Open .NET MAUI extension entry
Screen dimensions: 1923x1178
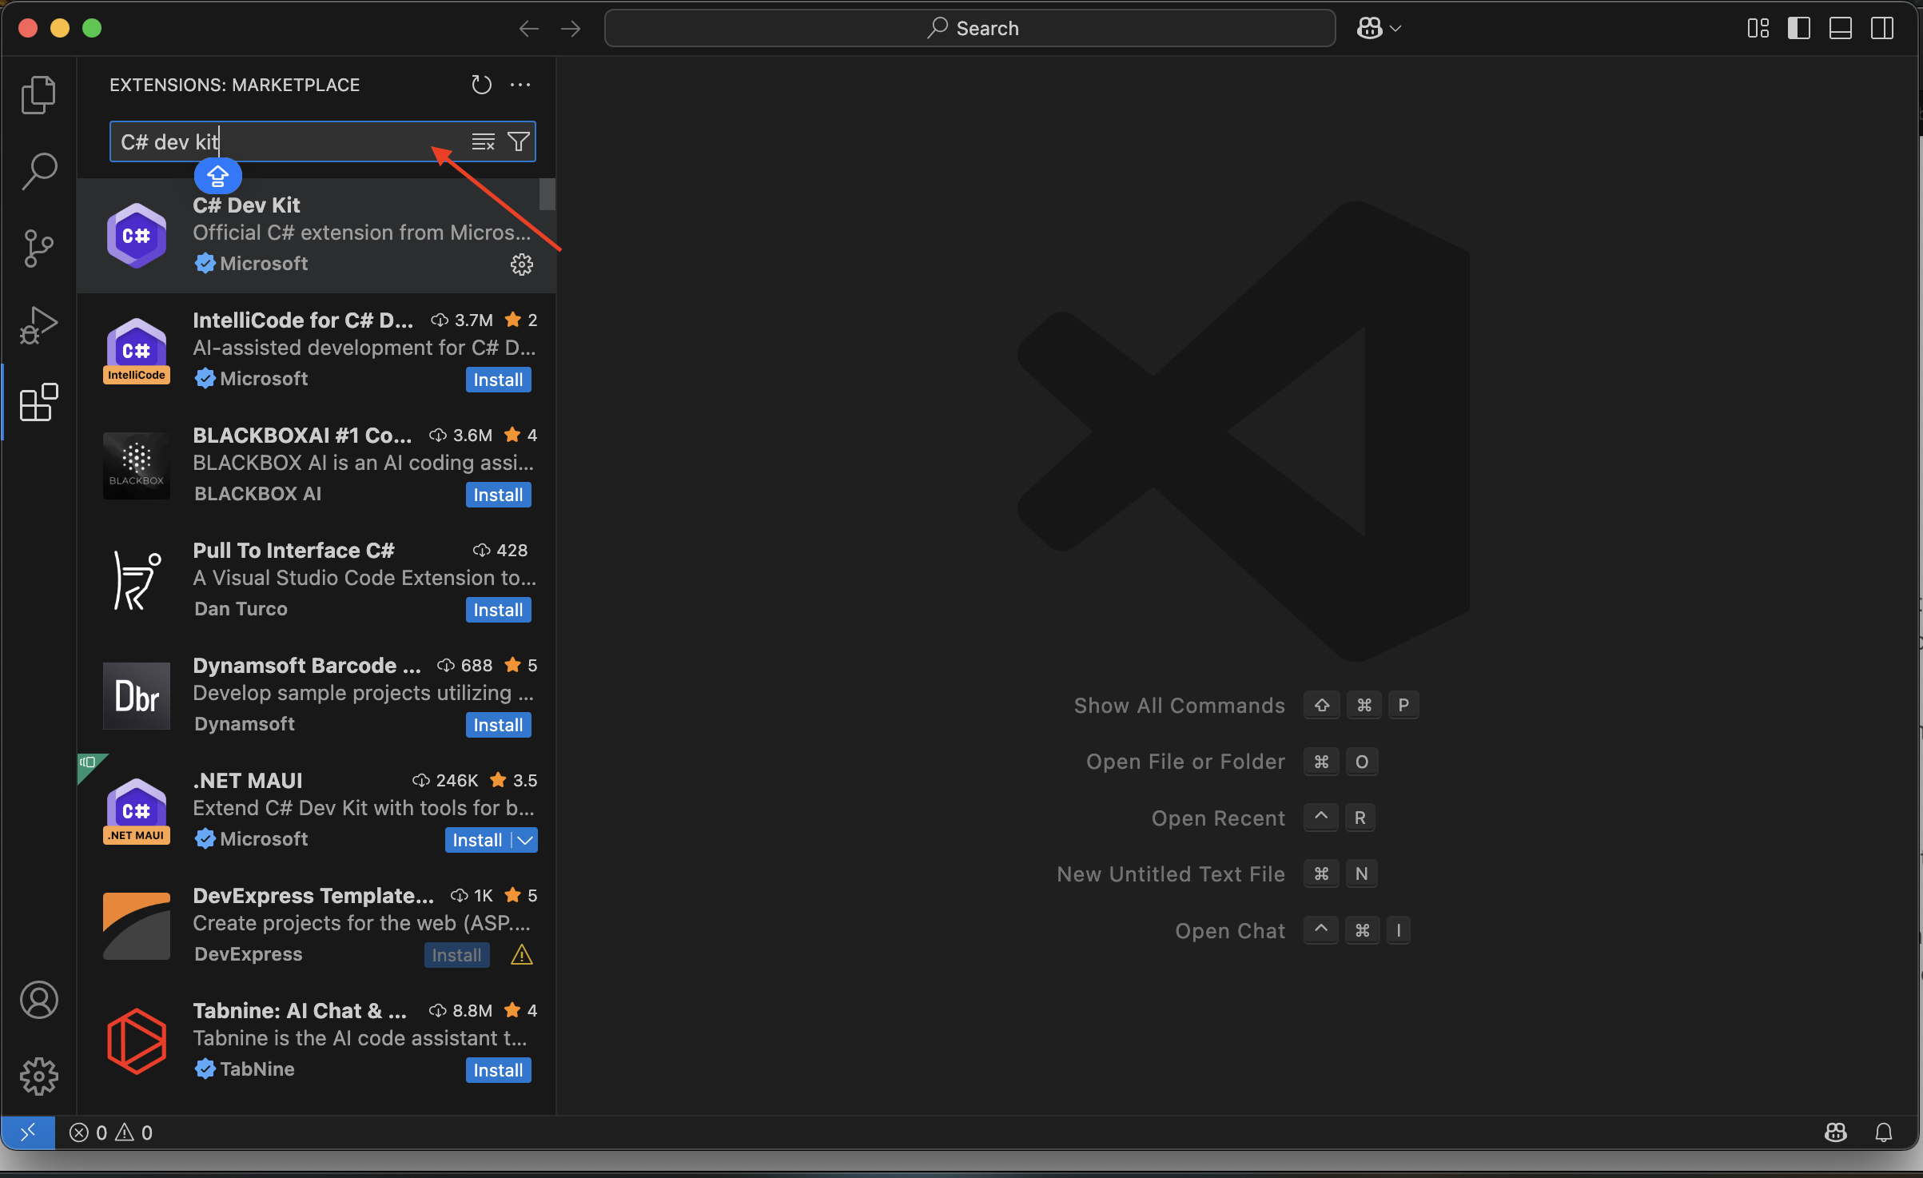[x=317, y=810]
